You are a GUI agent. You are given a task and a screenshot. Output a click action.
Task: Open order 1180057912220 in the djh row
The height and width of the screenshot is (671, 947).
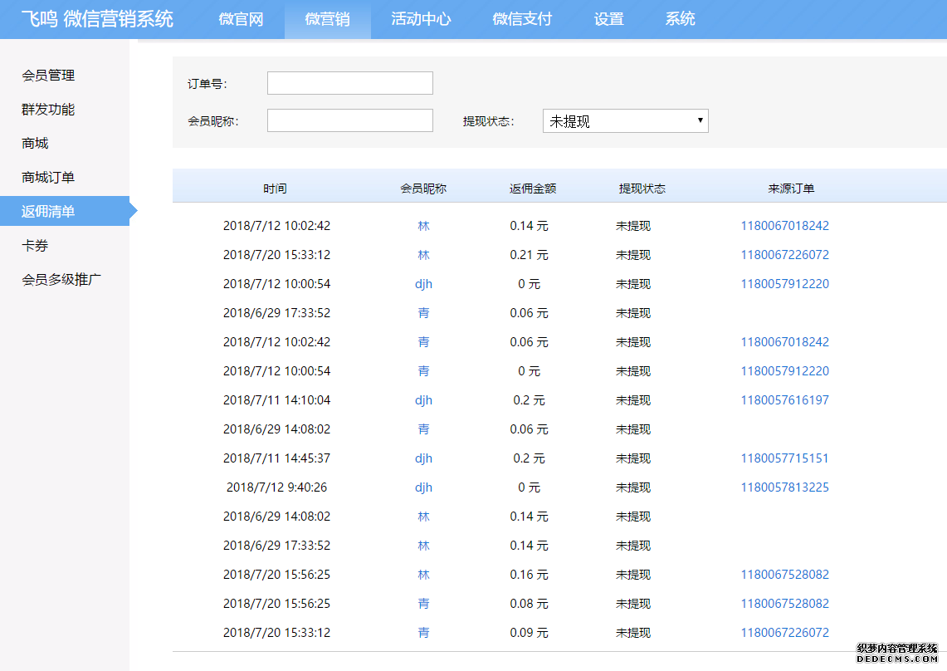coord(785,284)
